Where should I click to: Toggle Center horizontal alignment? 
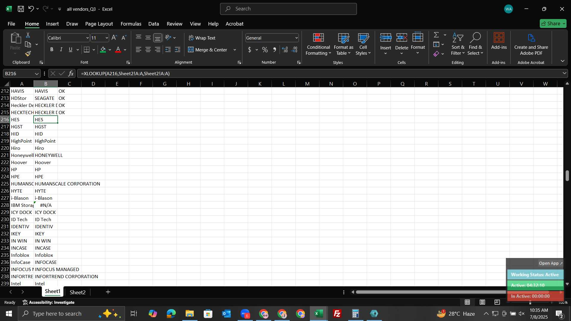[x=148, y=50]
